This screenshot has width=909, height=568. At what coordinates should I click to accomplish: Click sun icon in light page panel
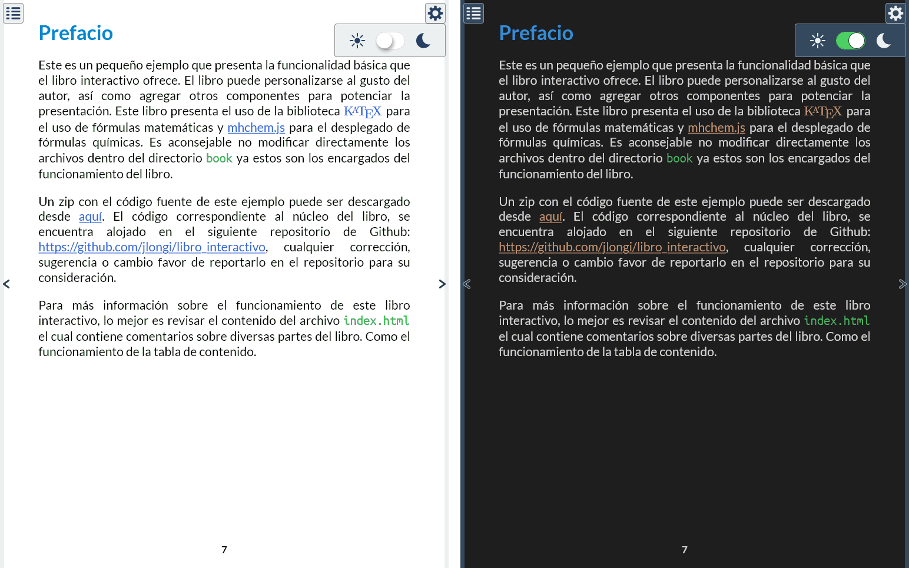[x=357, y=41]
